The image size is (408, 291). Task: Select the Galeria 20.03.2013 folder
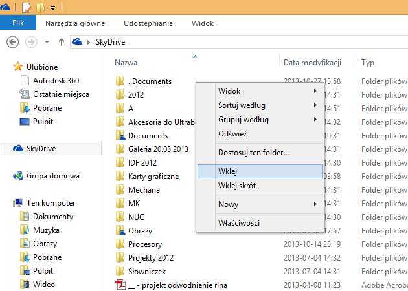158,149
